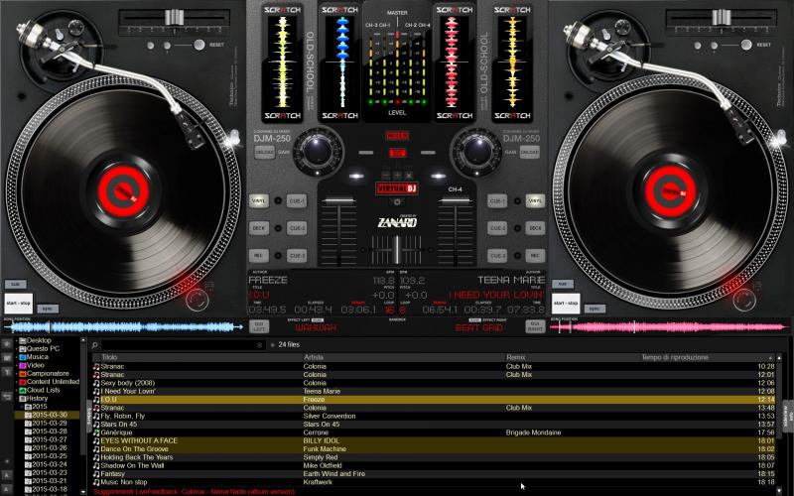Collapse the History tree node
794x496 pixels.
point(16,399)
